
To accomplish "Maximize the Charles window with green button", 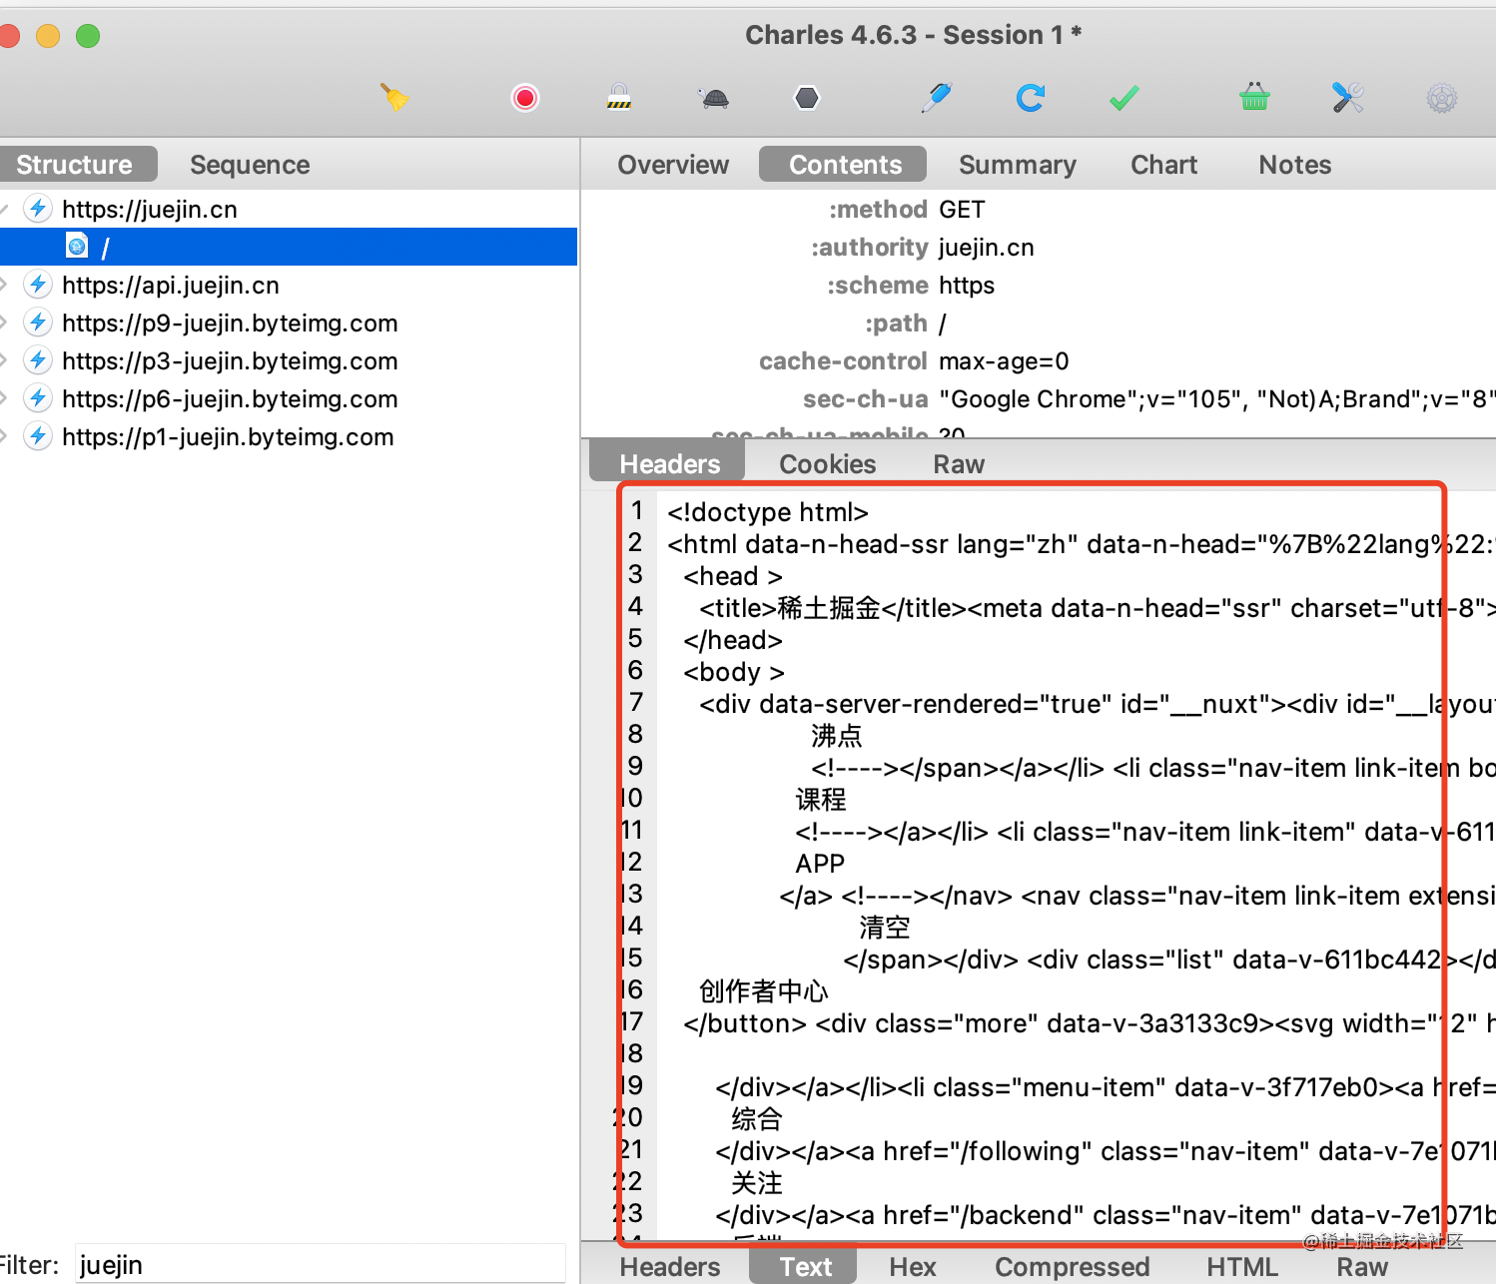I will pyautogui.click(x=88, y=36).
